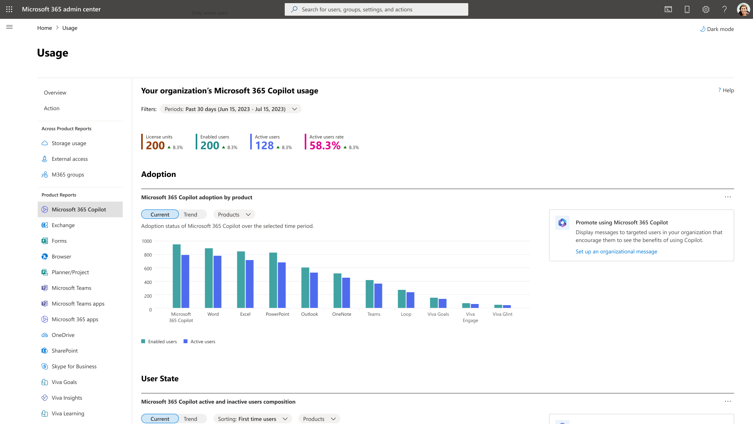Click the Microsoft 365 Copilot sidebar icon
753x424 pixels.
(45, 209)
